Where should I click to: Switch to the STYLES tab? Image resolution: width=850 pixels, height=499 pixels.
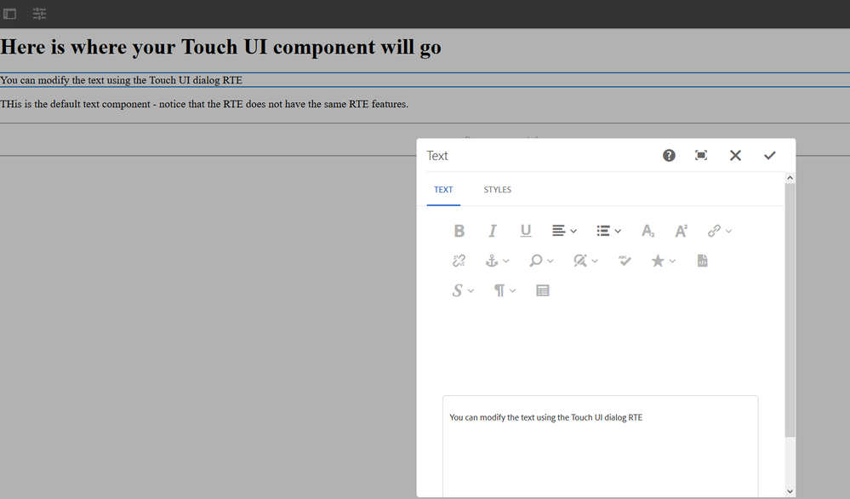(x=498, y=190)
